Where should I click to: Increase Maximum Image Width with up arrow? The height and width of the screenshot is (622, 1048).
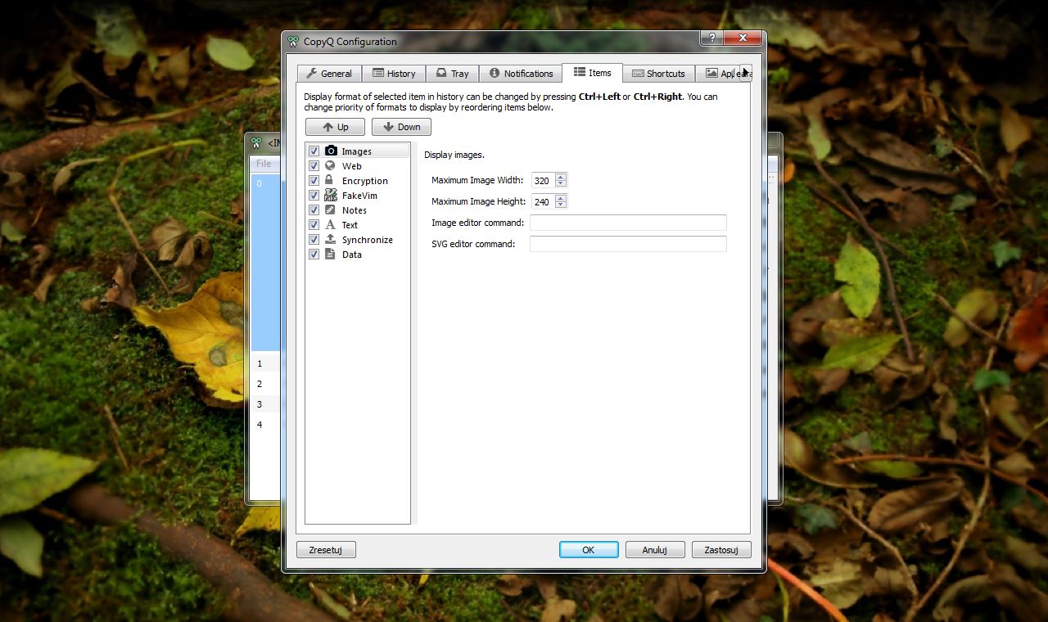tap(561, 177)
